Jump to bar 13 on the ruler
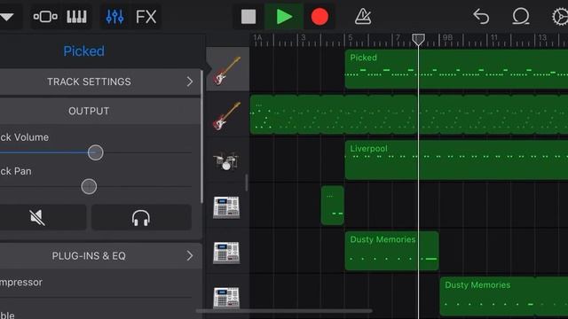Viewport: 568px width, 319px height. pyautogui.click(x=542, y=37)
